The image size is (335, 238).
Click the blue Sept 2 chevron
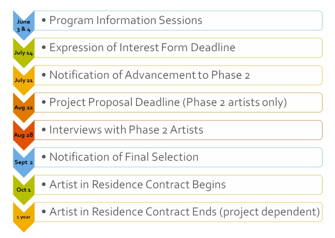(24, 162)
